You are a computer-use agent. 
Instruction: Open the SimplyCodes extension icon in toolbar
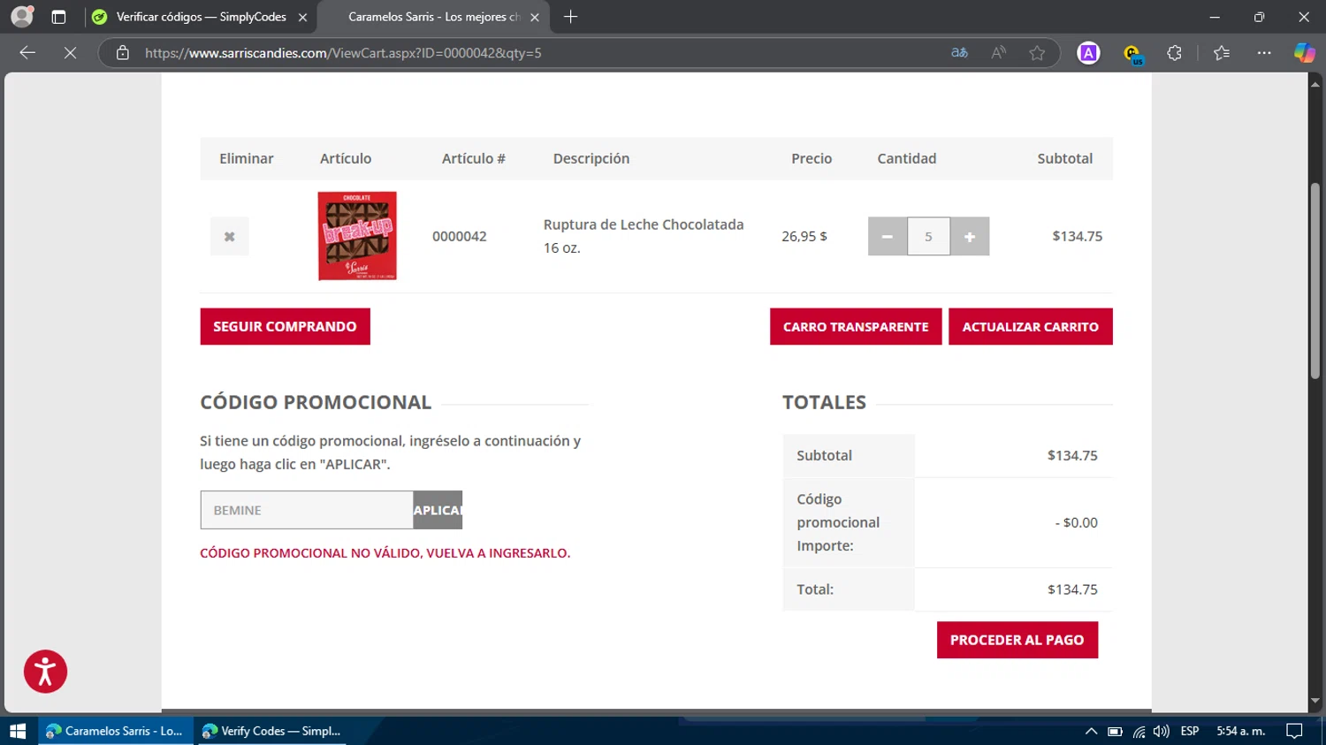pyautogui.click(x=1132, y=54)
